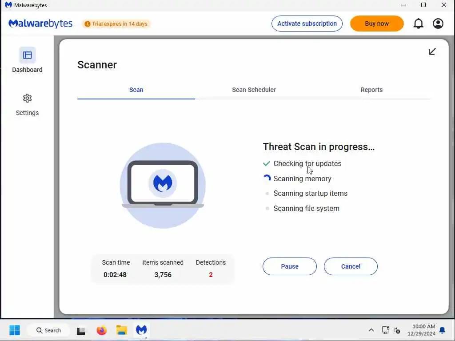This screenshot has height=341, width=455.
Task: Show hidden system tray icons
Action: pyautogui.click(x=371, y=330)
